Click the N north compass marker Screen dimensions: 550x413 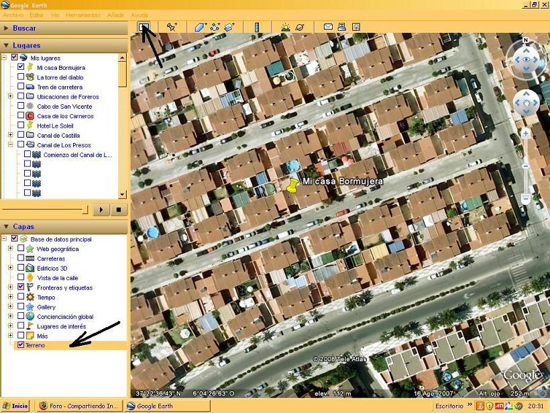525,40
